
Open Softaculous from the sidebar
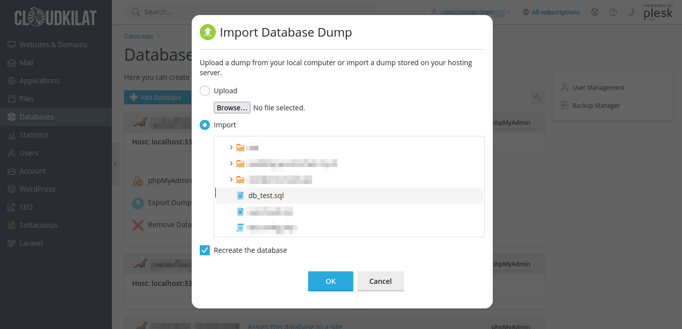pos(38,225)
